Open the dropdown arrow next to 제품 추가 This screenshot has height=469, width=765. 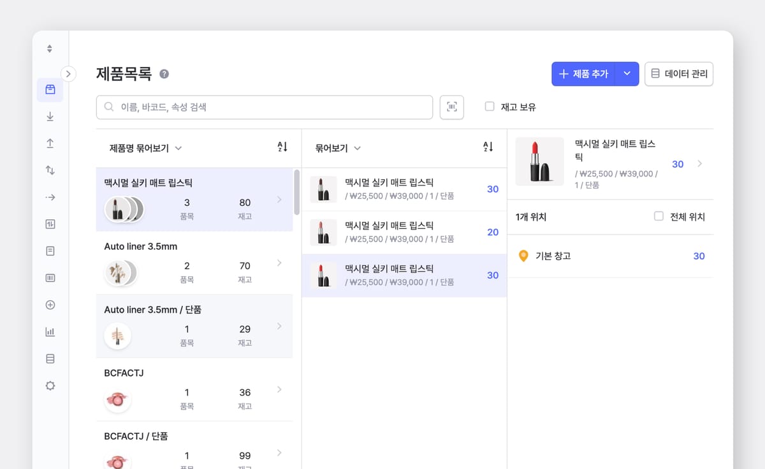[627, 74]
